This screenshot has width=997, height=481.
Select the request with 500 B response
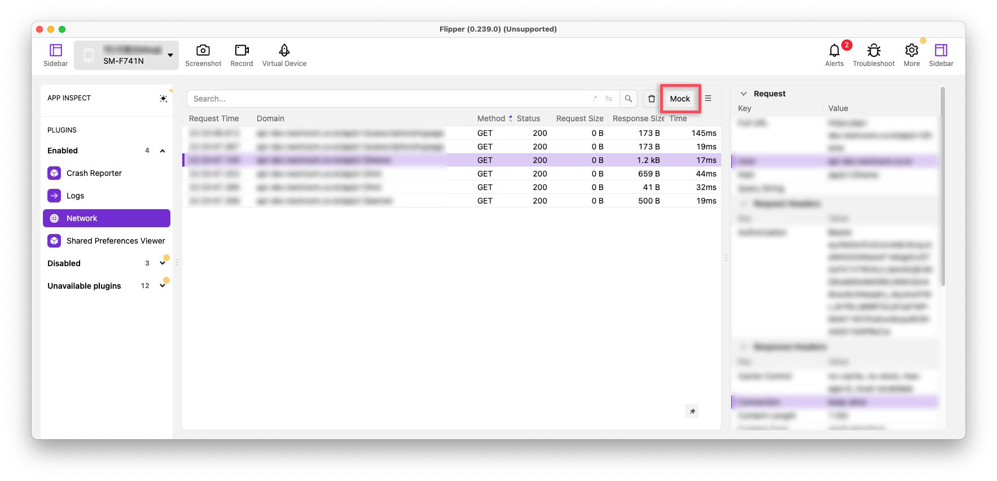[x=451, y=201]
